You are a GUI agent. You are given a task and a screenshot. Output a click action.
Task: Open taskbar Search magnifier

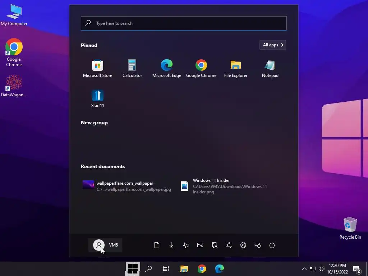tap(149, 269)
